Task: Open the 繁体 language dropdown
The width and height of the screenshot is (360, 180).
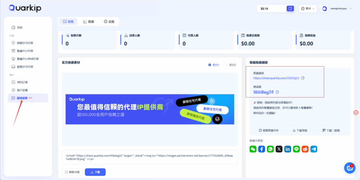Action: pos(308,8)
